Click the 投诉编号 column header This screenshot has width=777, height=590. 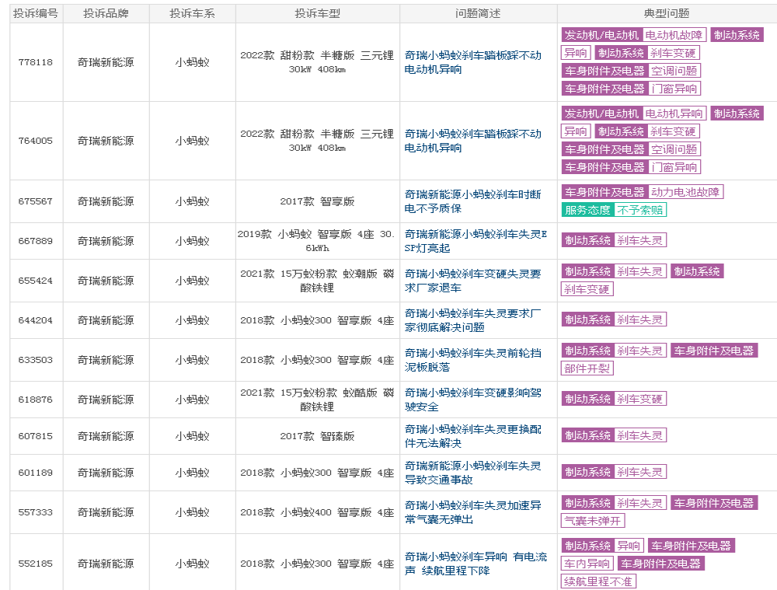36,13
